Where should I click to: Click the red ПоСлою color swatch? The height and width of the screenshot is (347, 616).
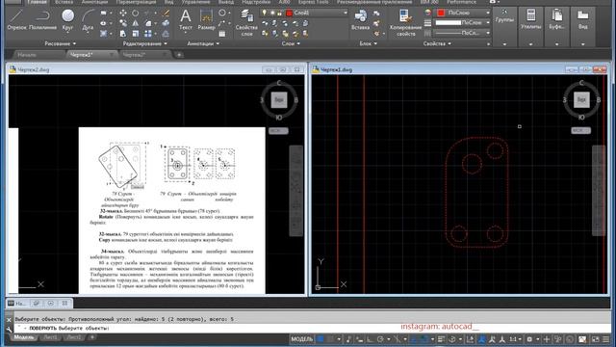pyautogui.click(x=441, y=13)
